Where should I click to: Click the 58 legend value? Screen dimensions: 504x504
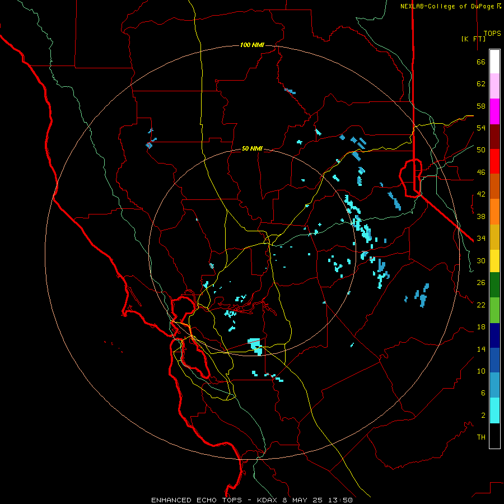(x=481, y=106)
